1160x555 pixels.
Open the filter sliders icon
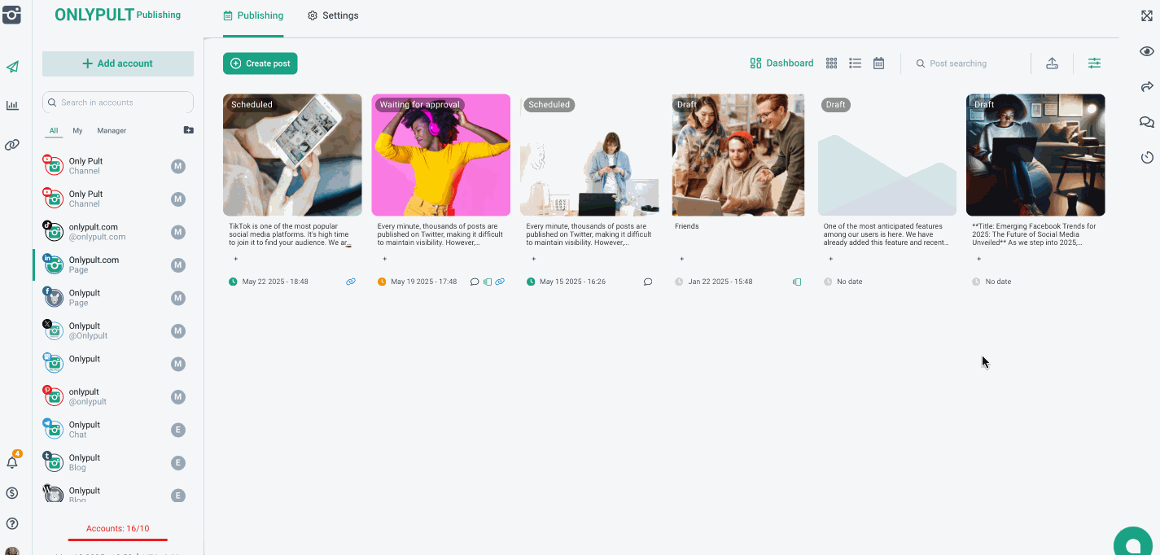[x=1094, y=63]
